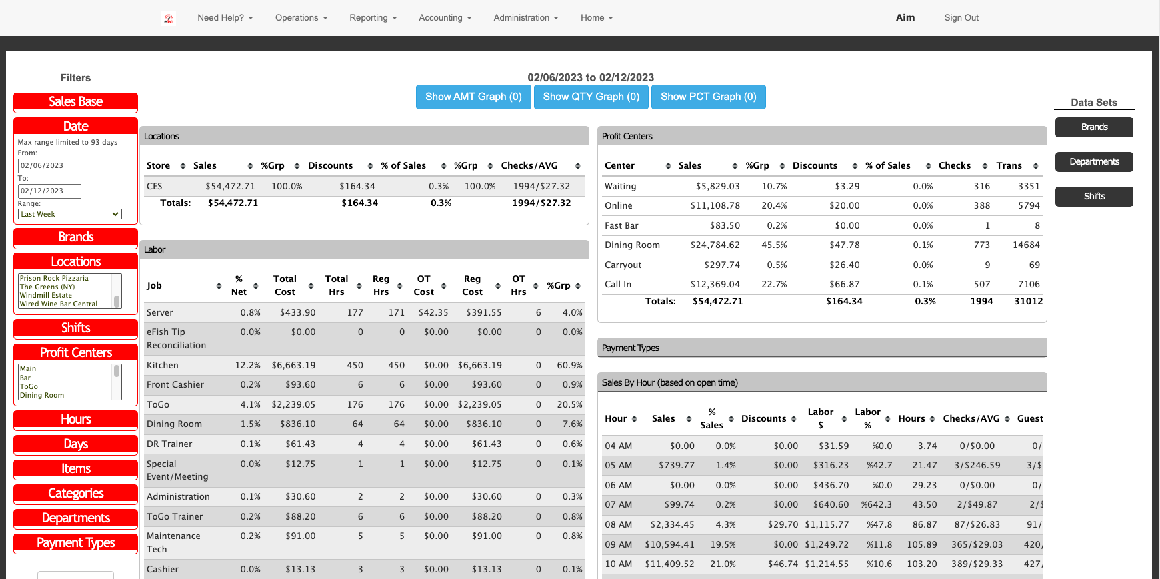Select Prison Rock Pizzaria location

65,278
